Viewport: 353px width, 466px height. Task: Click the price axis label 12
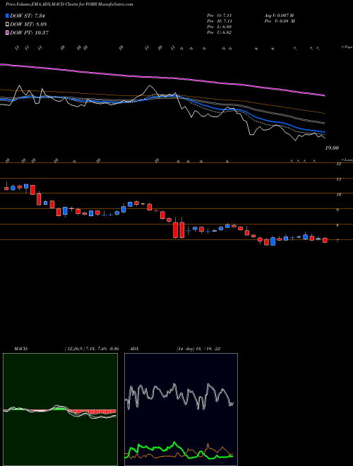pos(338,164)
